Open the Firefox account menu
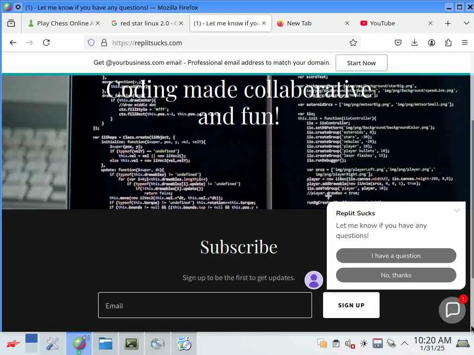This screenshot has width=474, height=355. [431, 43]
